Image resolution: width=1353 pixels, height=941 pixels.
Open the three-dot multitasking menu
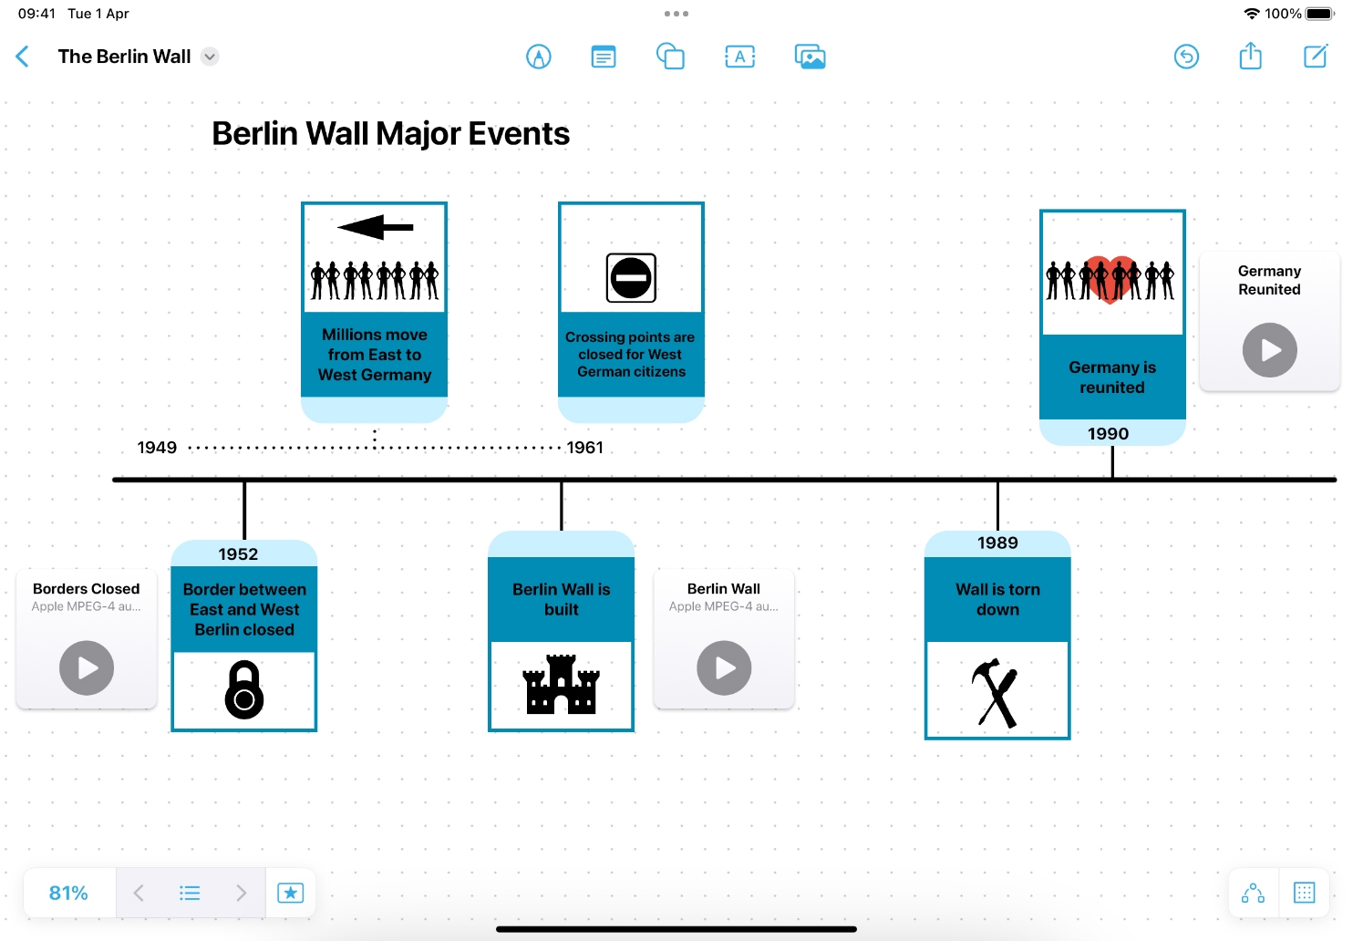pyautogui.click(x=676, y=14)
